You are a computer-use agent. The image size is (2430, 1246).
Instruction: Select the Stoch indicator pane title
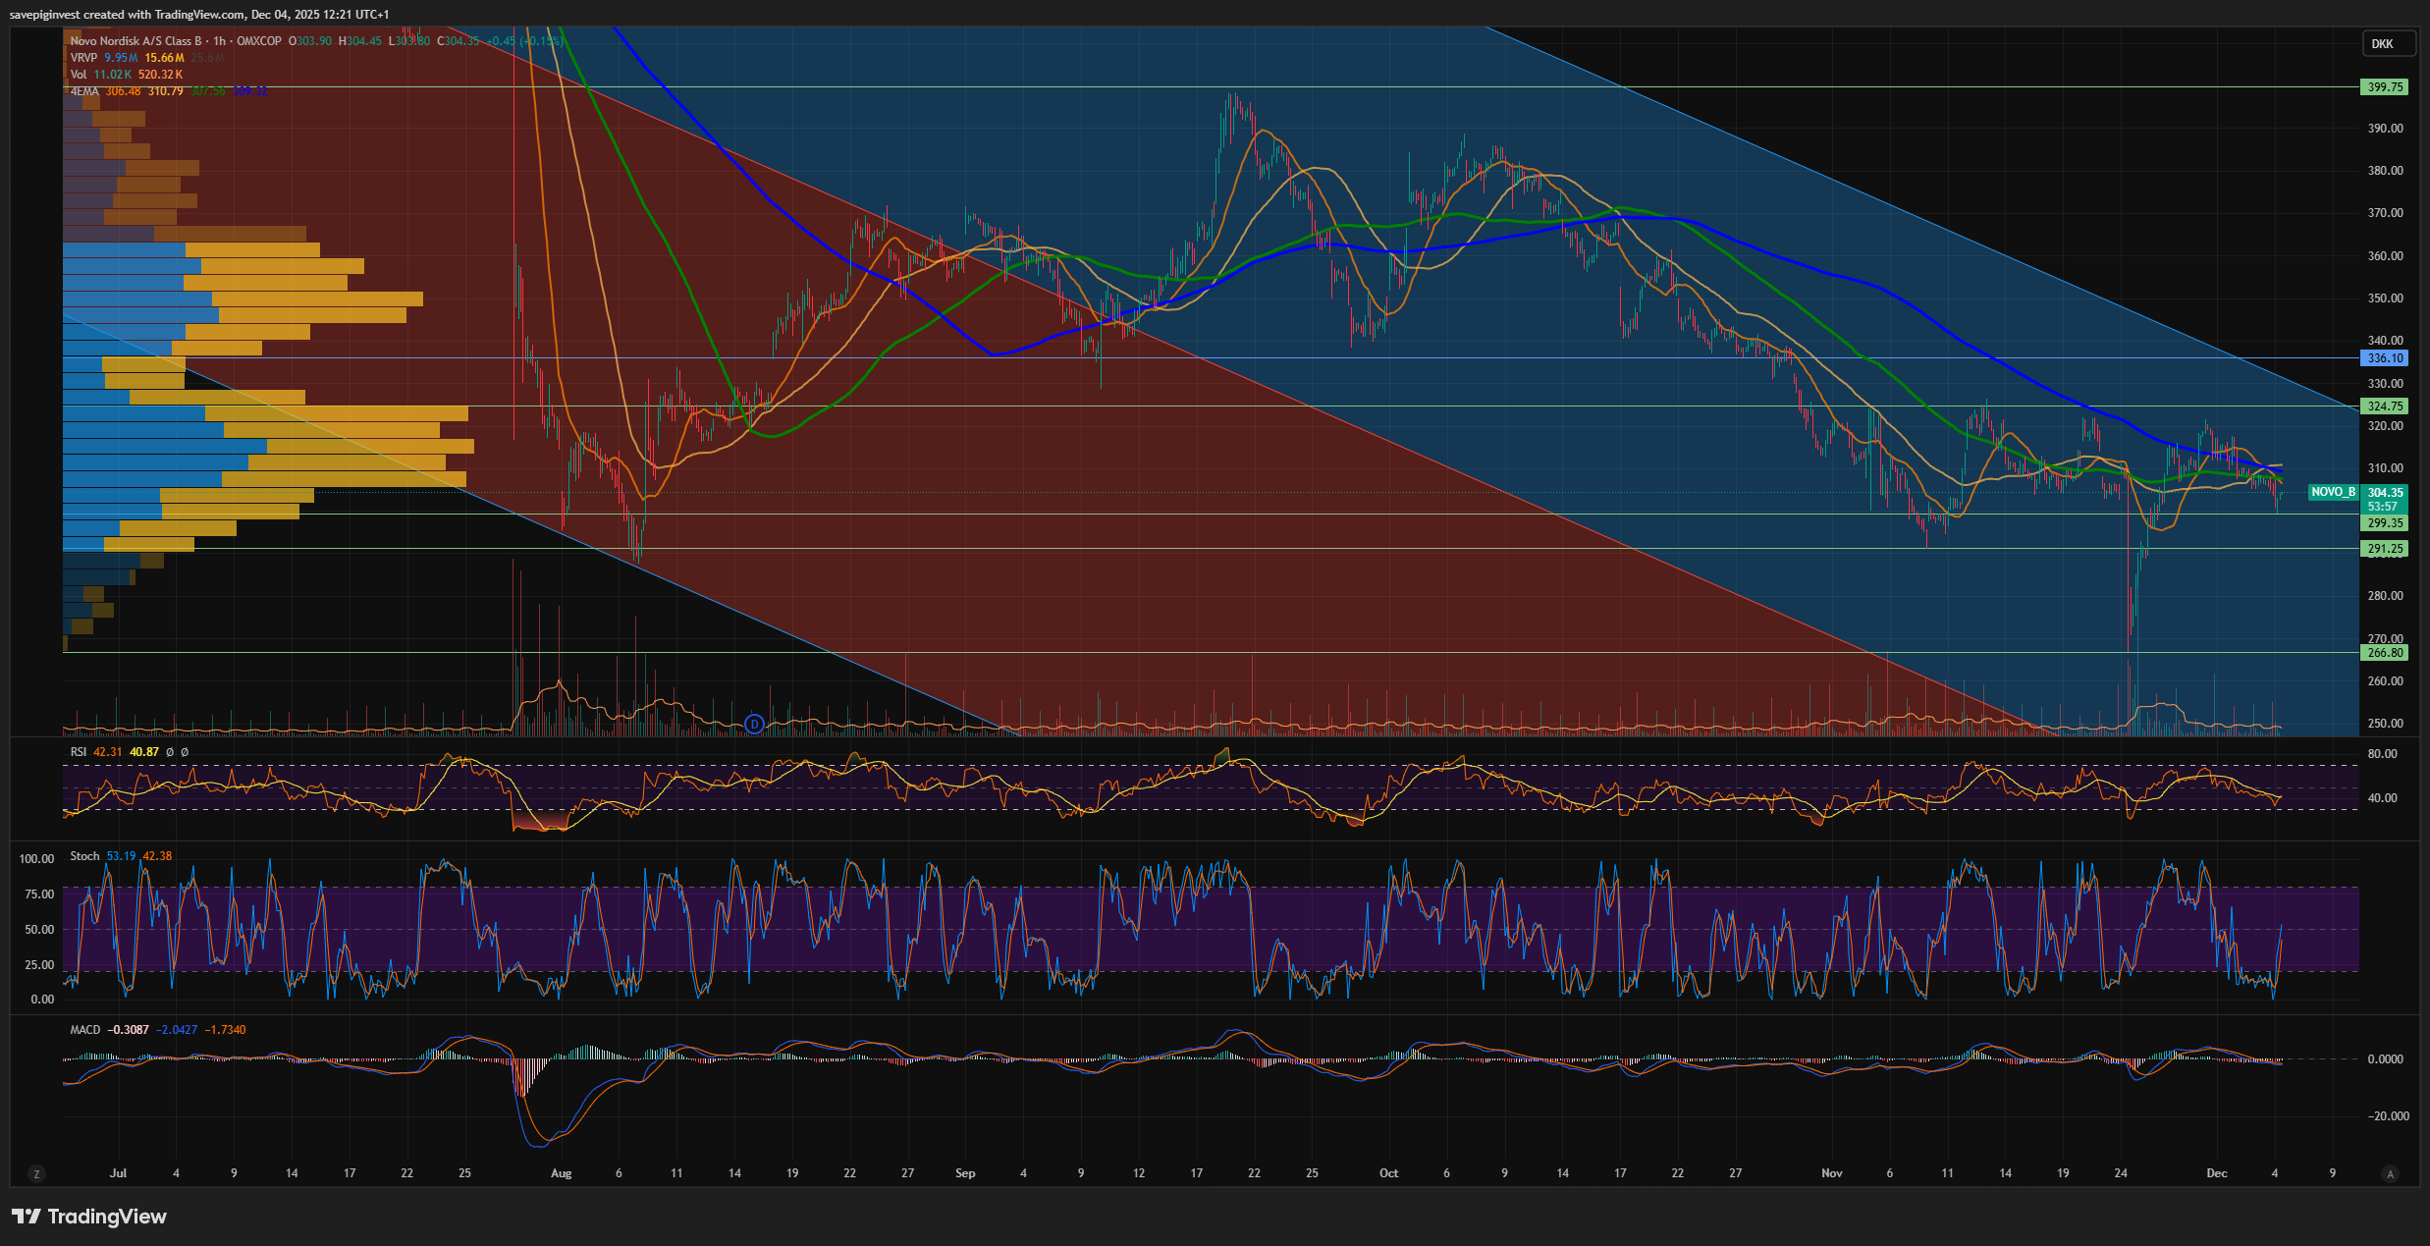(x=84, y=856)
